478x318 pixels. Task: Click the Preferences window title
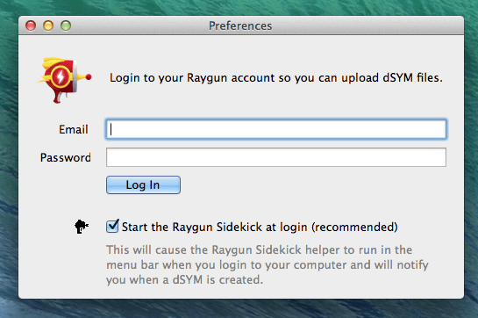pos(240,26)
